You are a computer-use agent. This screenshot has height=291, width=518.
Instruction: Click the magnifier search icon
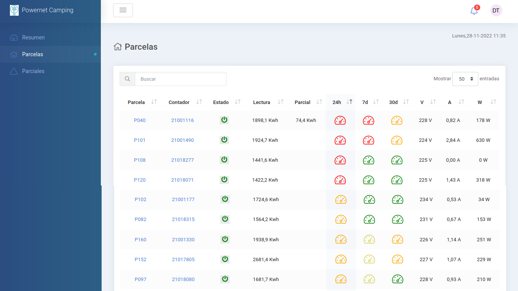[x=127, y=79]
